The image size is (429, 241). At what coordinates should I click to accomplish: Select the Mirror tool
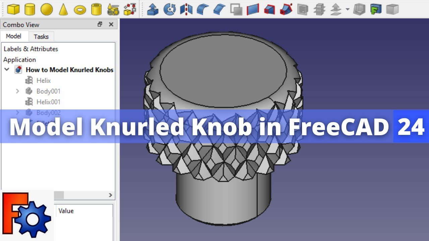(x=186, y=9)
